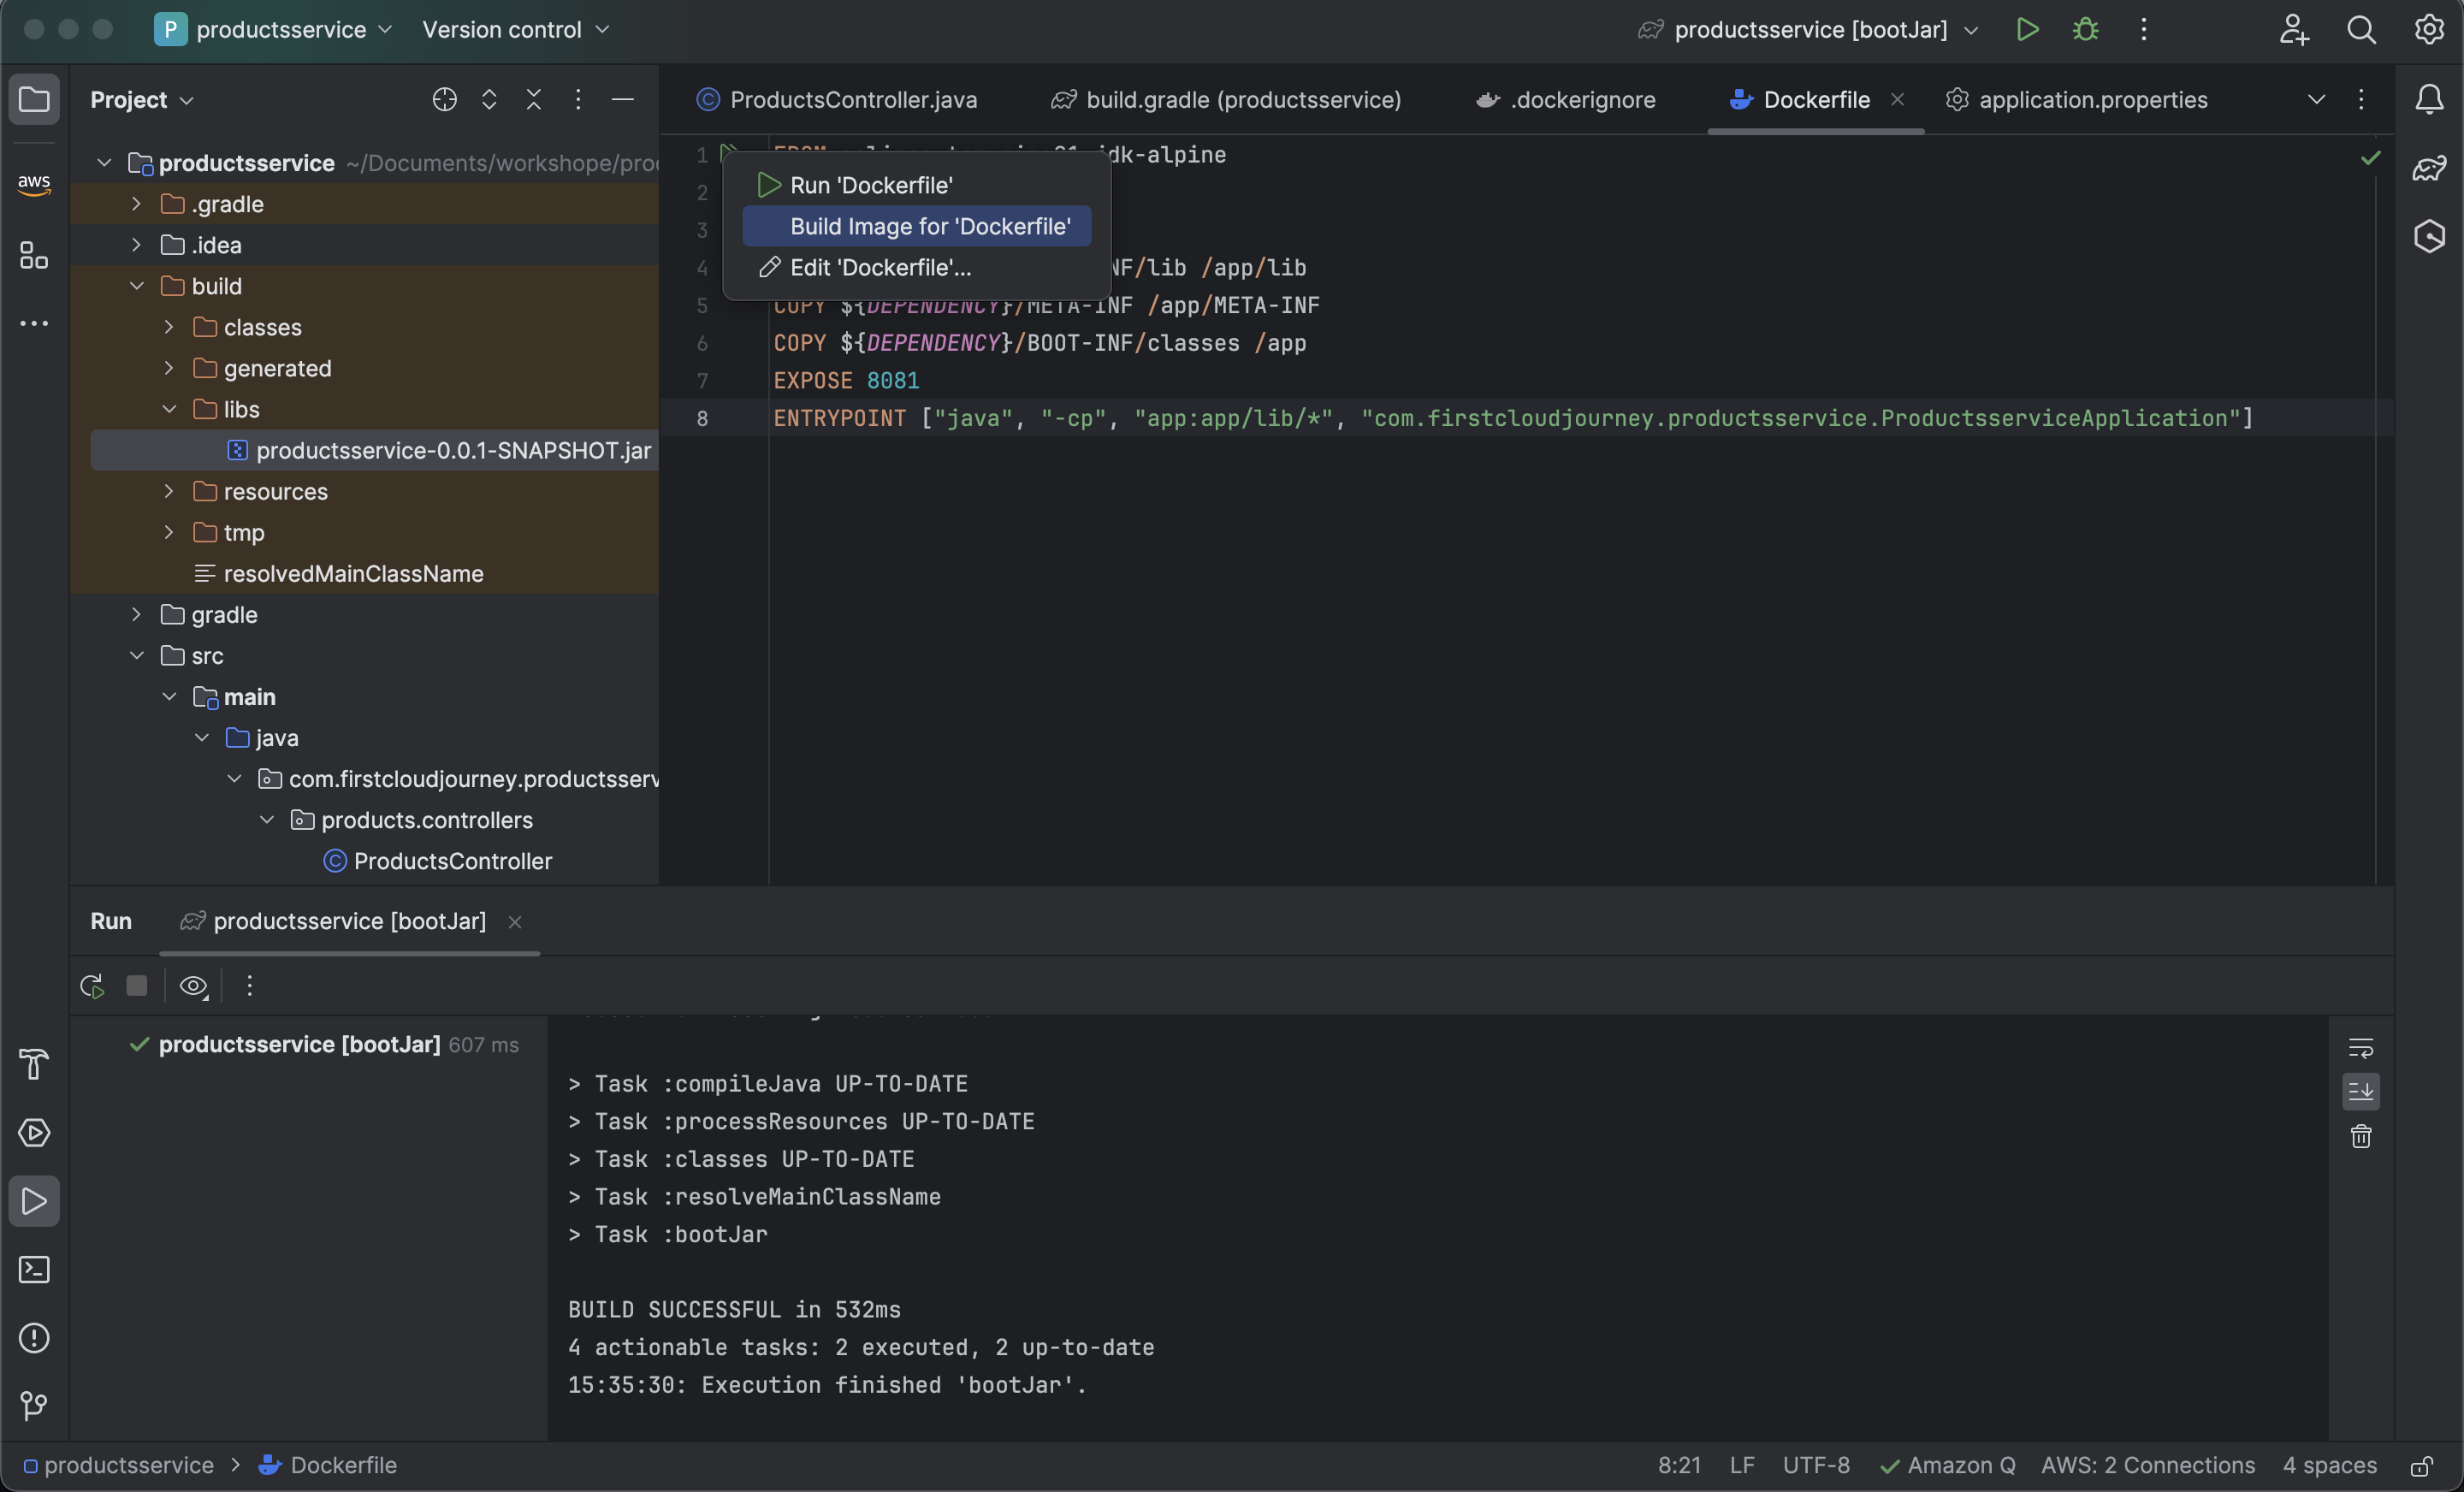Toggle soft-wrap in Run console

point(2361,1047)
